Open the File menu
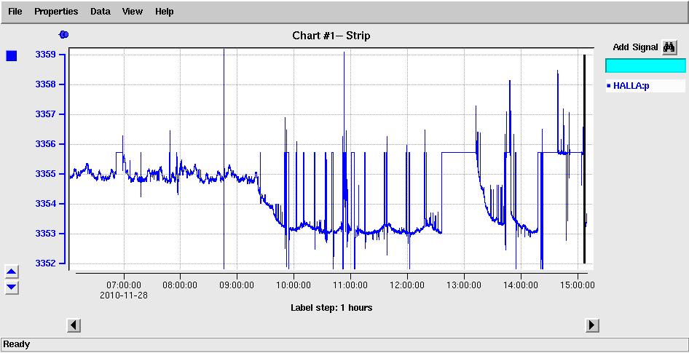Viewport: 689px width, 353px height. 15,12
